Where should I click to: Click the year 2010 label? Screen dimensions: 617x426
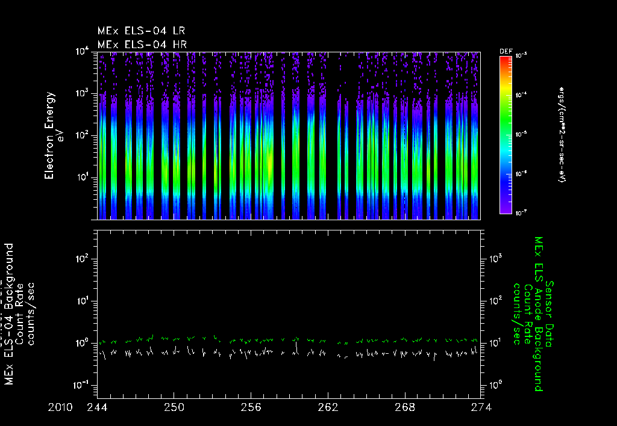tap(61, 407)
